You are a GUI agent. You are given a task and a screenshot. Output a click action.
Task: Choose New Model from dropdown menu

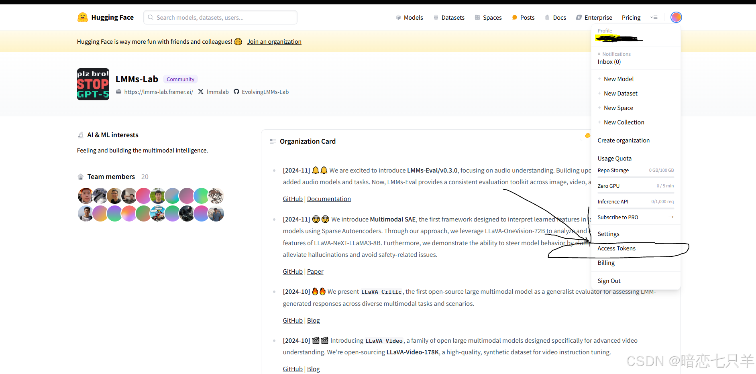[619, 79]
